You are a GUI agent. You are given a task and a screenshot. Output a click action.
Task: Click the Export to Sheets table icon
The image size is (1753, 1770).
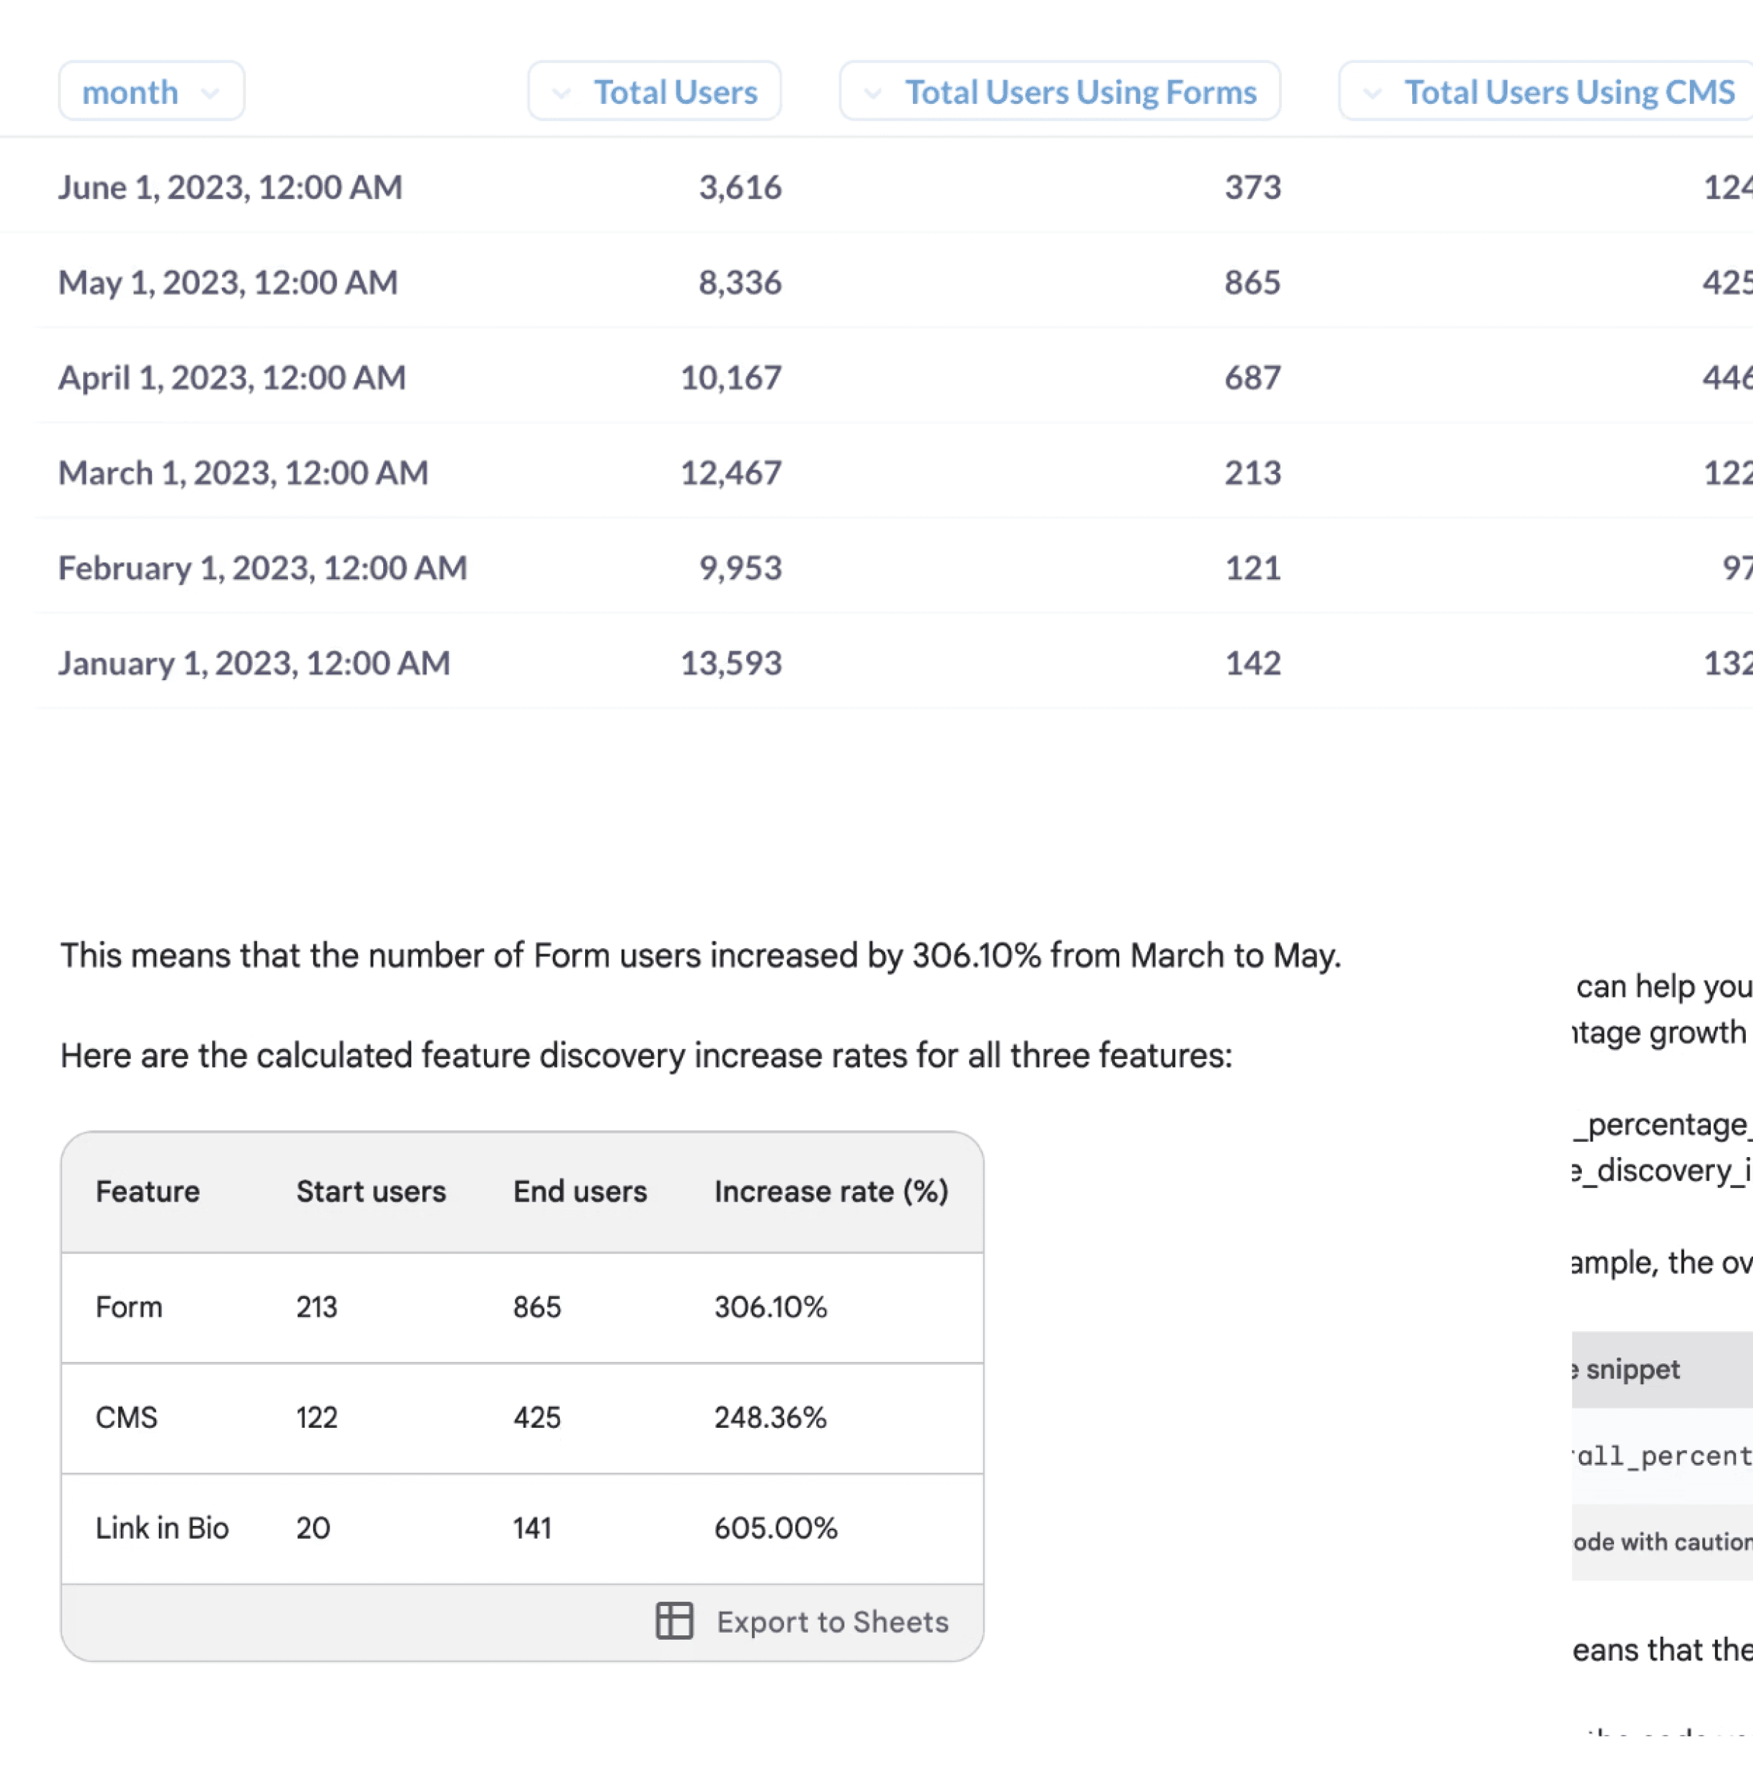point(674,1620)
